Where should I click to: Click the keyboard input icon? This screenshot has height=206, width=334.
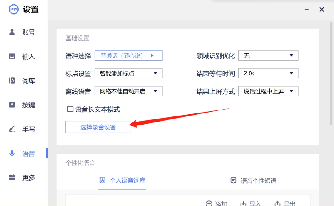(12, 56)
